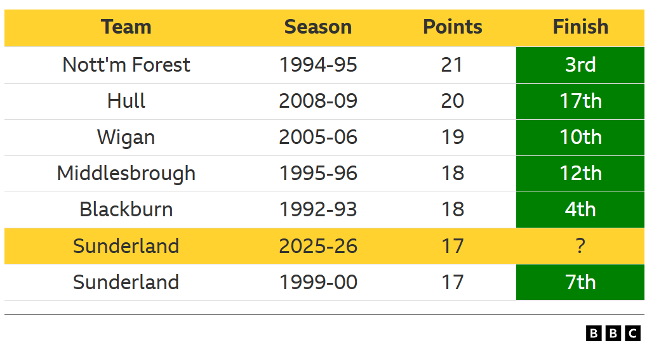Click the Season column header
Image resolution: width=647 pixels, height=345 pixels.
[x=317, y=27]
